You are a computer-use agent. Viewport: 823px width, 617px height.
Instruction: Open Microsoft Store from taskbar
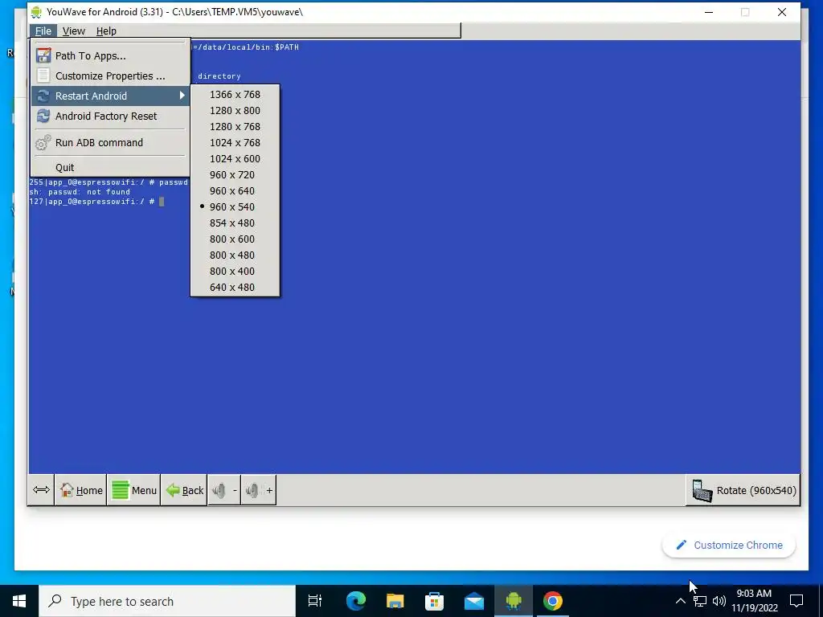pos(434,601)
